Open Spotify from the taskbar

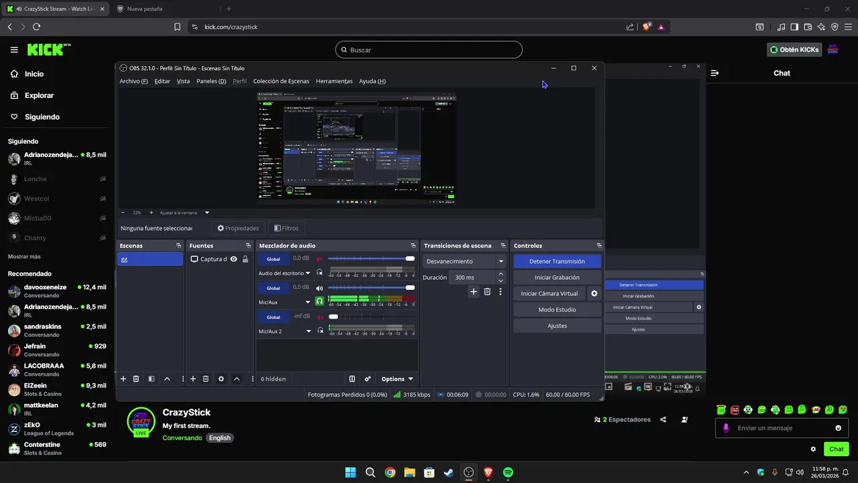click(508, 472)
